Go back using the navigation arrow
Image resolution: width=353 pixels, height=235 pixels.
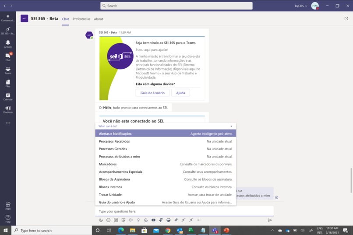[4, 6]
